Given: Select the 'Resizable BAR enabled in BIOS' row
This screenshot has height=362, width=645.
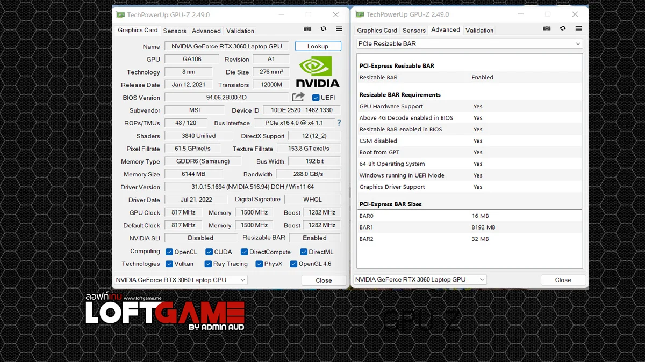Looking at the screenshot, I should [x=470, y=129].
